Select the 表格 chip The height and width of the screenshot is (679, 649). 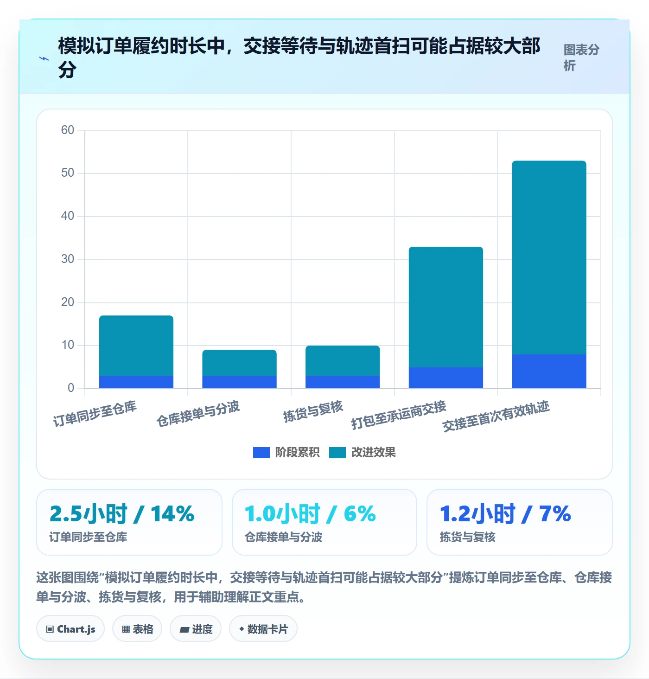[x=137, y=629]
